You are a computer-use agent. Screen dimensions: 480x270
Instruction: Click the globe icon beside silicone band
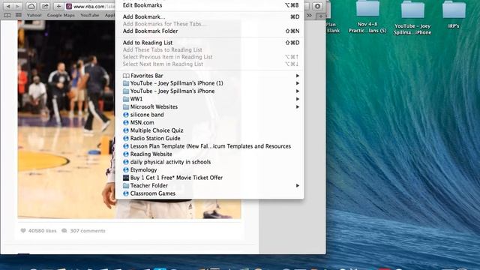(x=126, y=115)
